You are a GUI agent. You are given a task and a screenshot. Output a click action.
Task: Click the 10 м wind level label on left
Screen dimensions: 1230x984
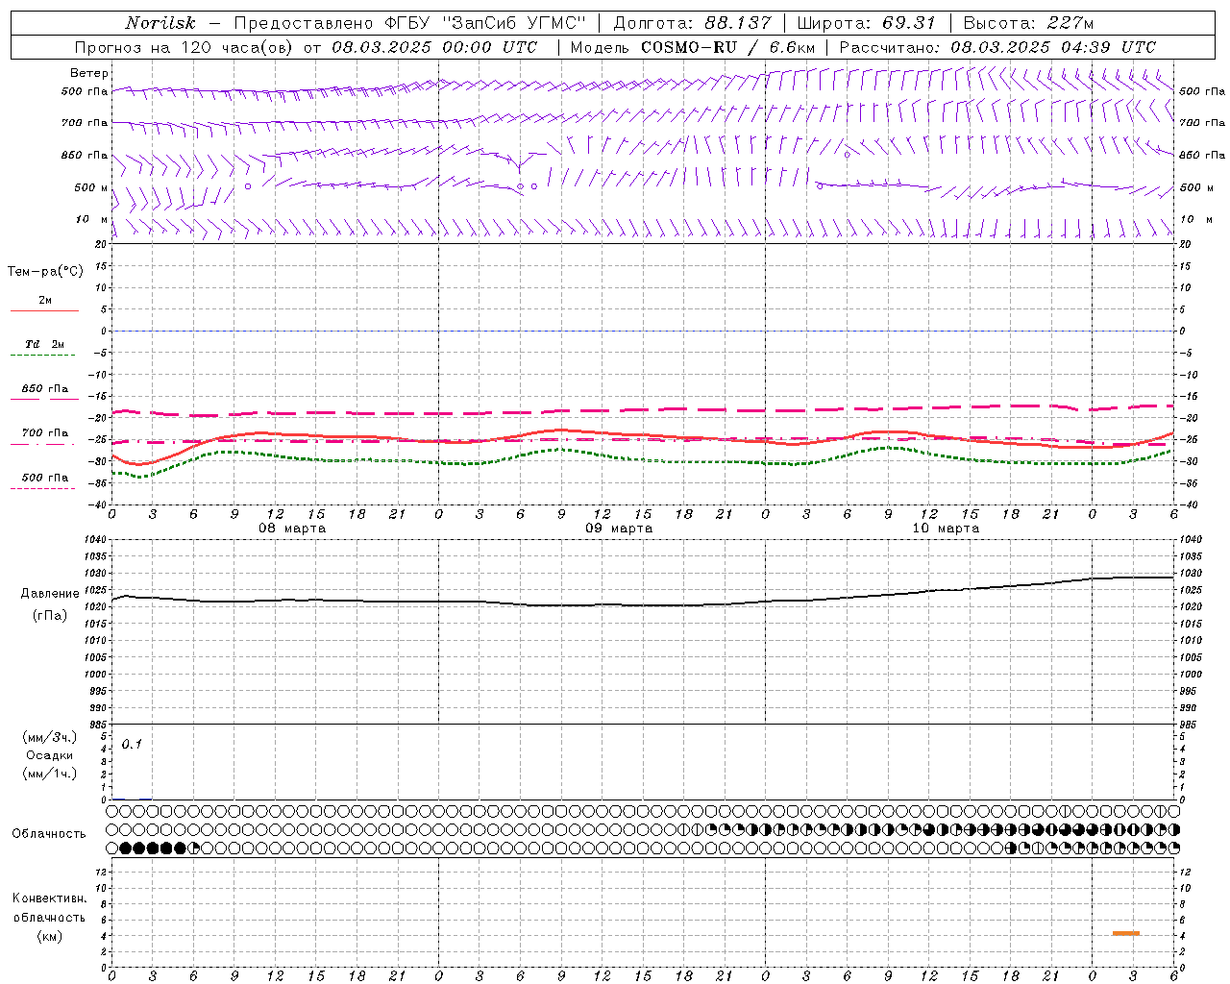tap(92, 220)
